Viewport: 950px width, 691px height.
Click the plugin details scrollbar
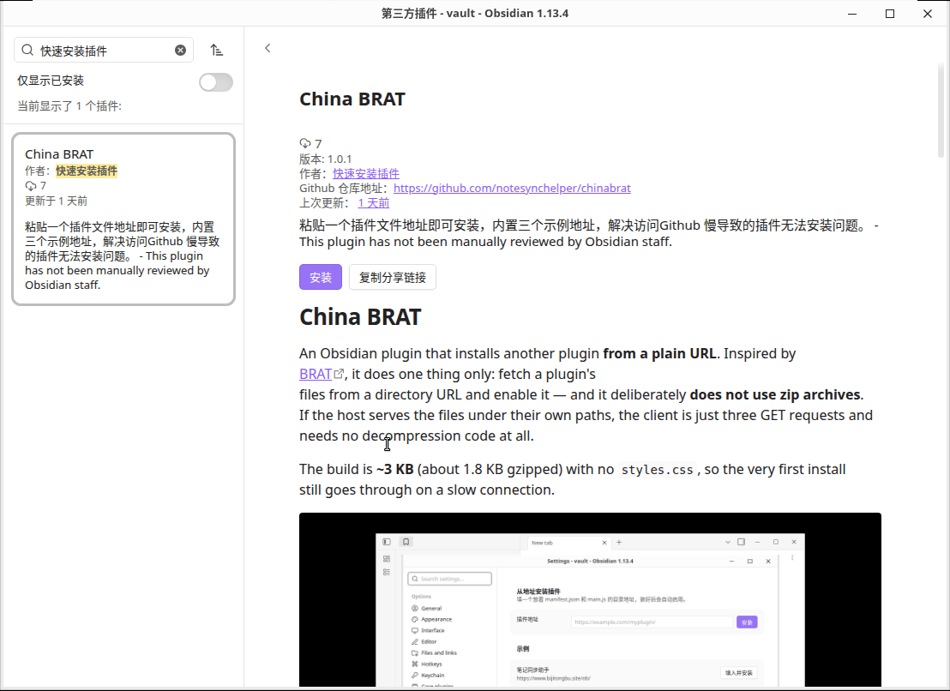tap(941, 109)
